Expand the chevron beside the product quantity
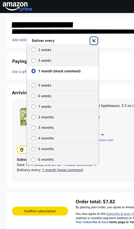 pos(103,135)
